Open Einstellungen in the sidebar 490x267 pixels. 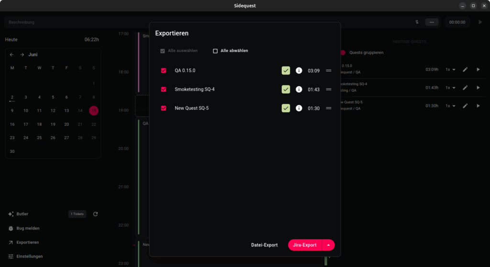click(x=29, y=256)
